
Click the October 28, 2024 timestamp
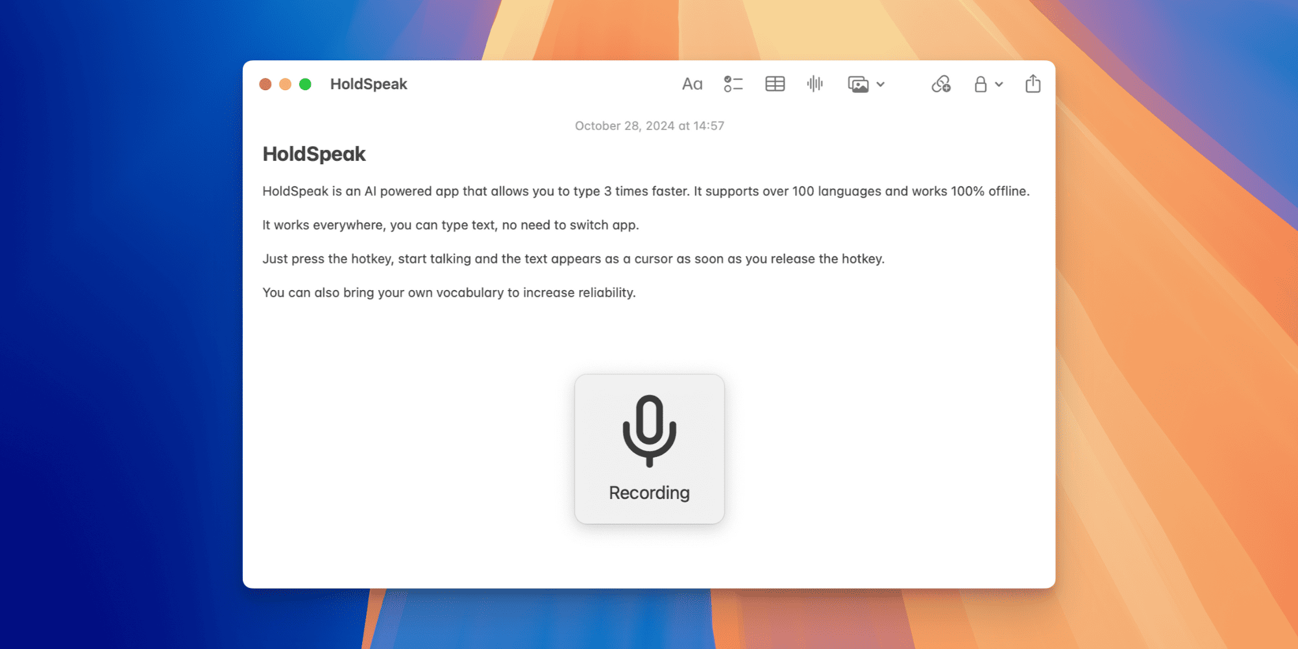click(649, 126)
